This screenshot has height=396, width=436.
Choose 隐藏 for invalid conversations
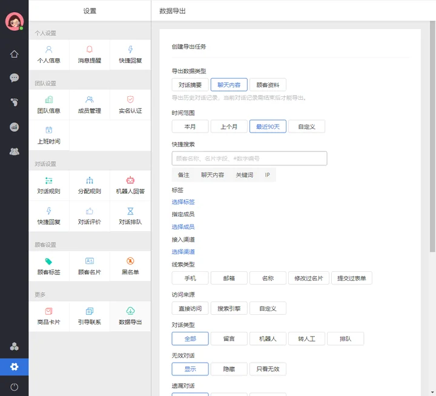pyautogui.click(x=229, y=369)
